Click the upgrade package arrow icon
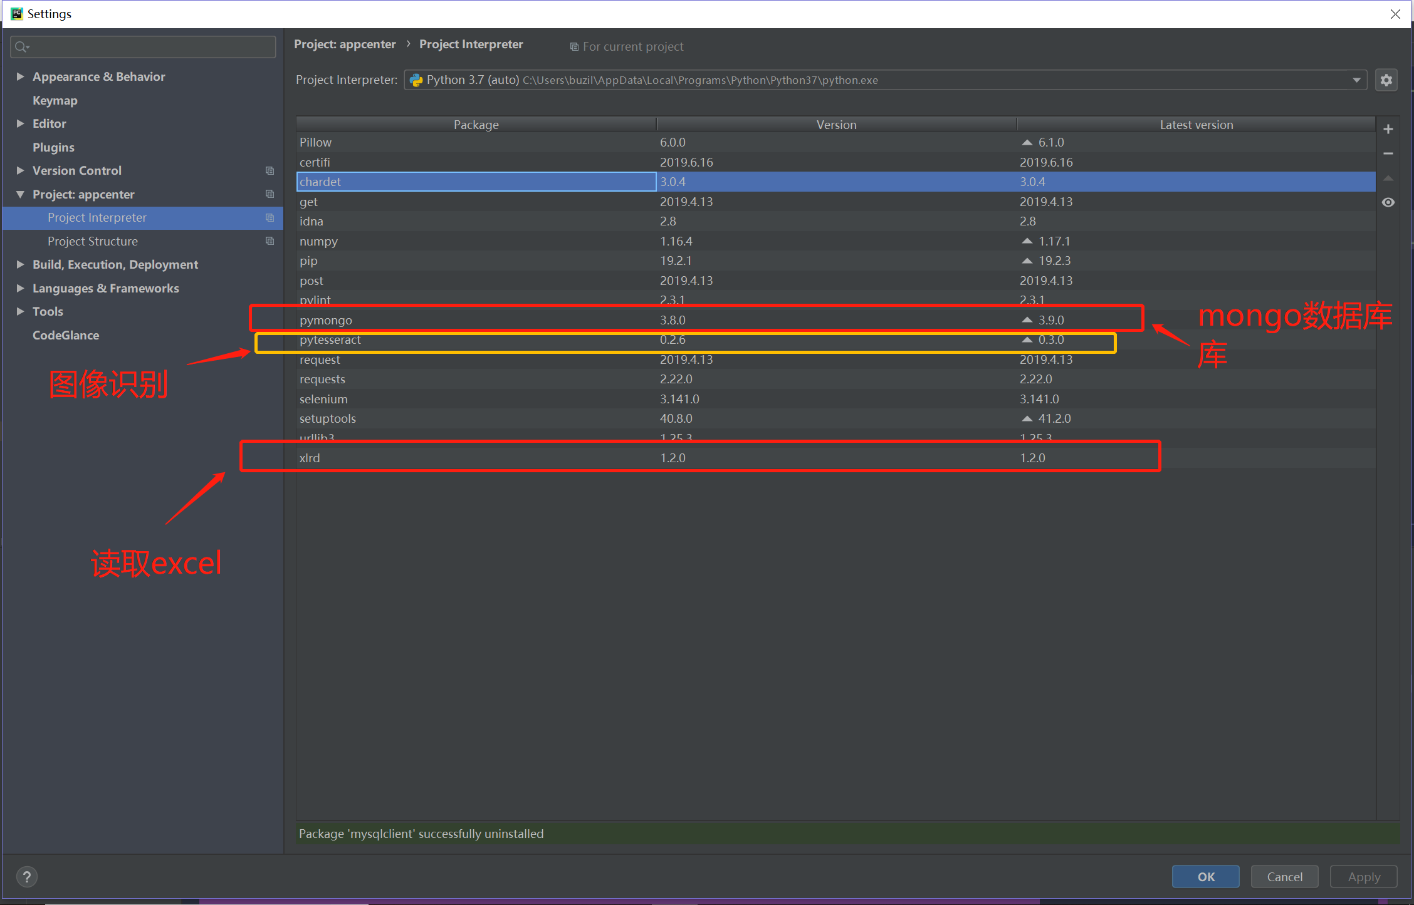 tap(1388, 178)
